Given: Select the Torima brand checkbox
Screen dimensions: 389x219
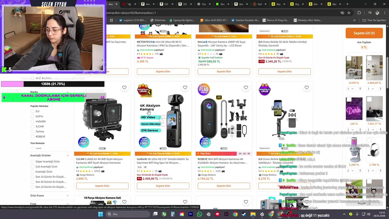Looking at the screenshot, I should point(32,131).
